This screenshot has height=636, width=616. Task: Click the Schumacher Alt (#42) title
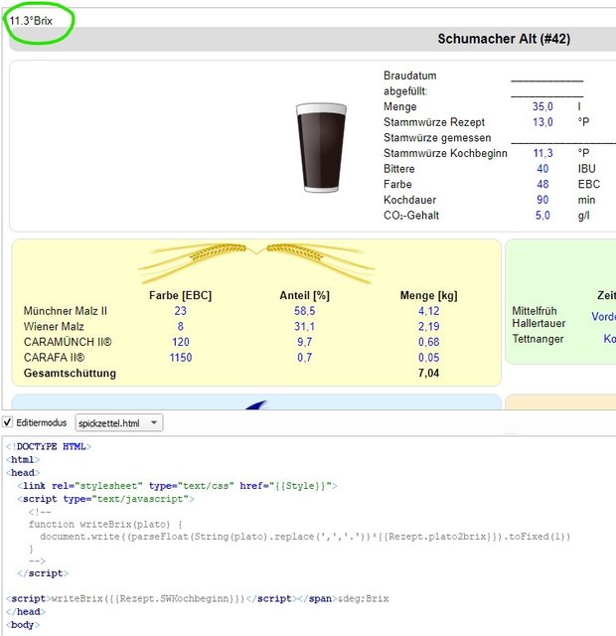(x=504, y=39)
